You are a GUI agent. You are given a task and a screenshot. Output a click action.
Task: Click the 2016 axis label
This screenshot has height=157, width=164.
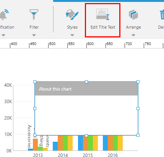[x=113, y=155]
